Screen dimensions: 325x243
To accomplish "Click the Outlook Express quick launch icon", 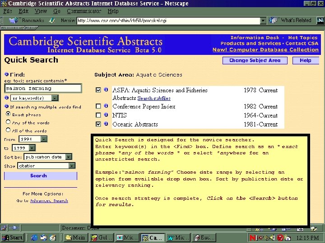I will (x=44, y=238).
